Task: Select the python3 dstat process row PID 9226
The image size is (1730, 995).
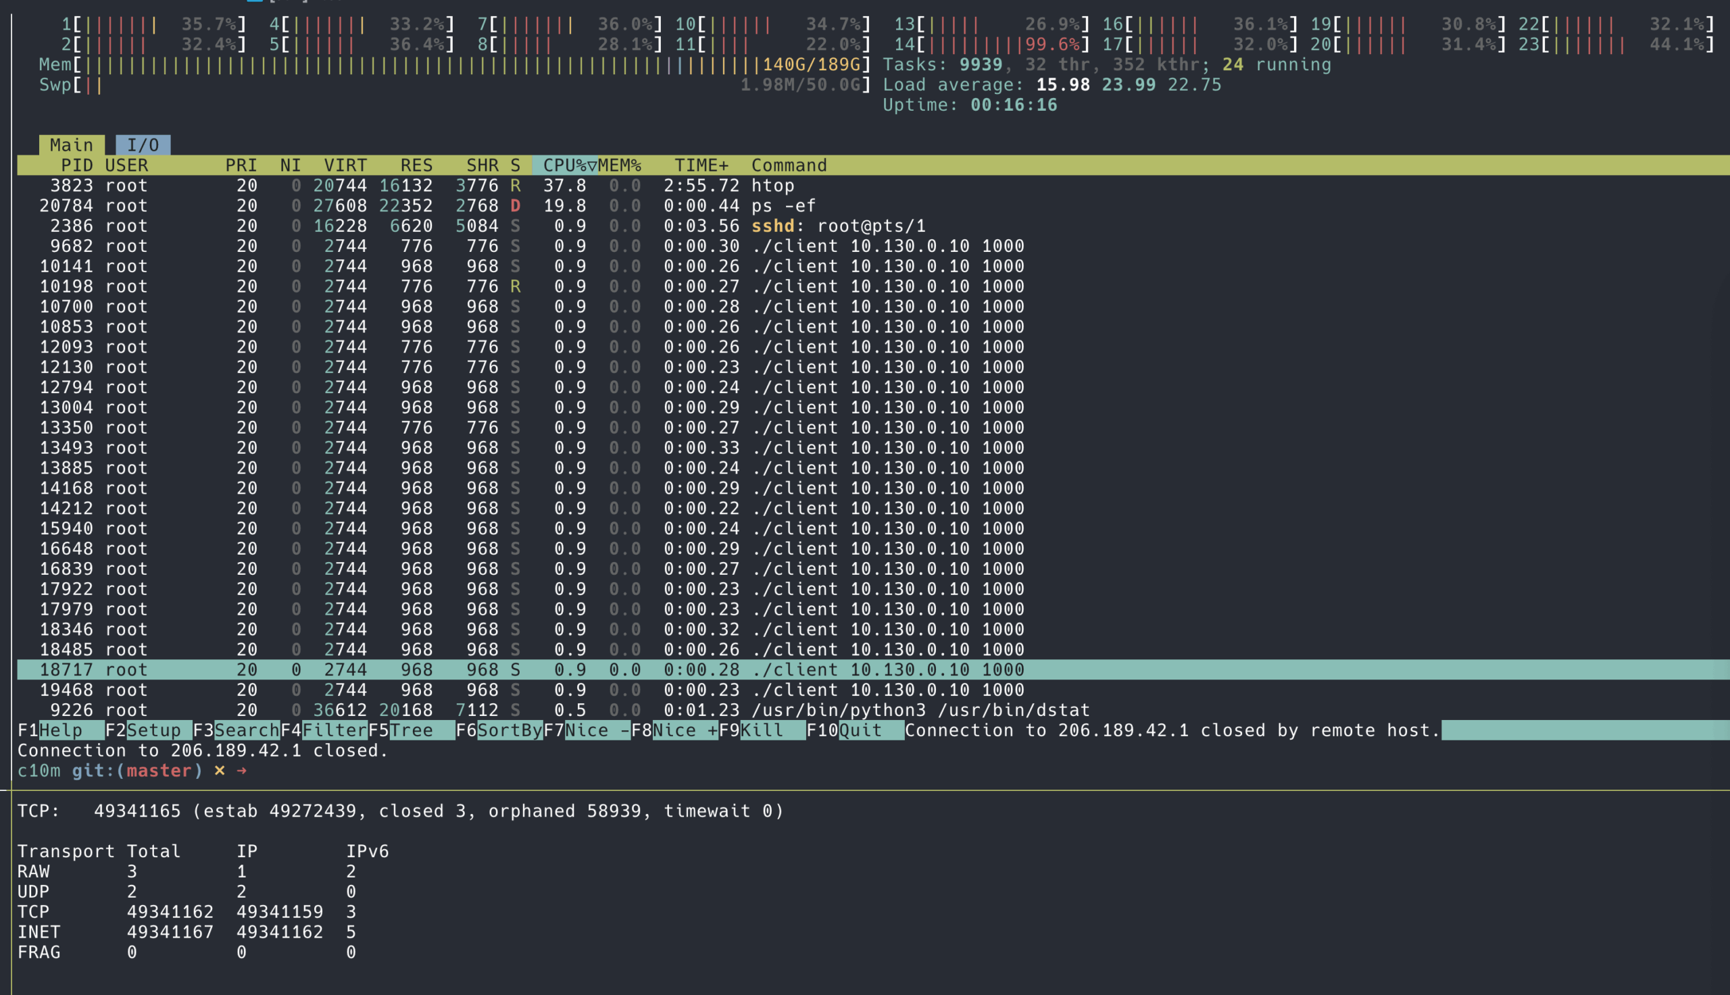Action: (x=874, y=710)
